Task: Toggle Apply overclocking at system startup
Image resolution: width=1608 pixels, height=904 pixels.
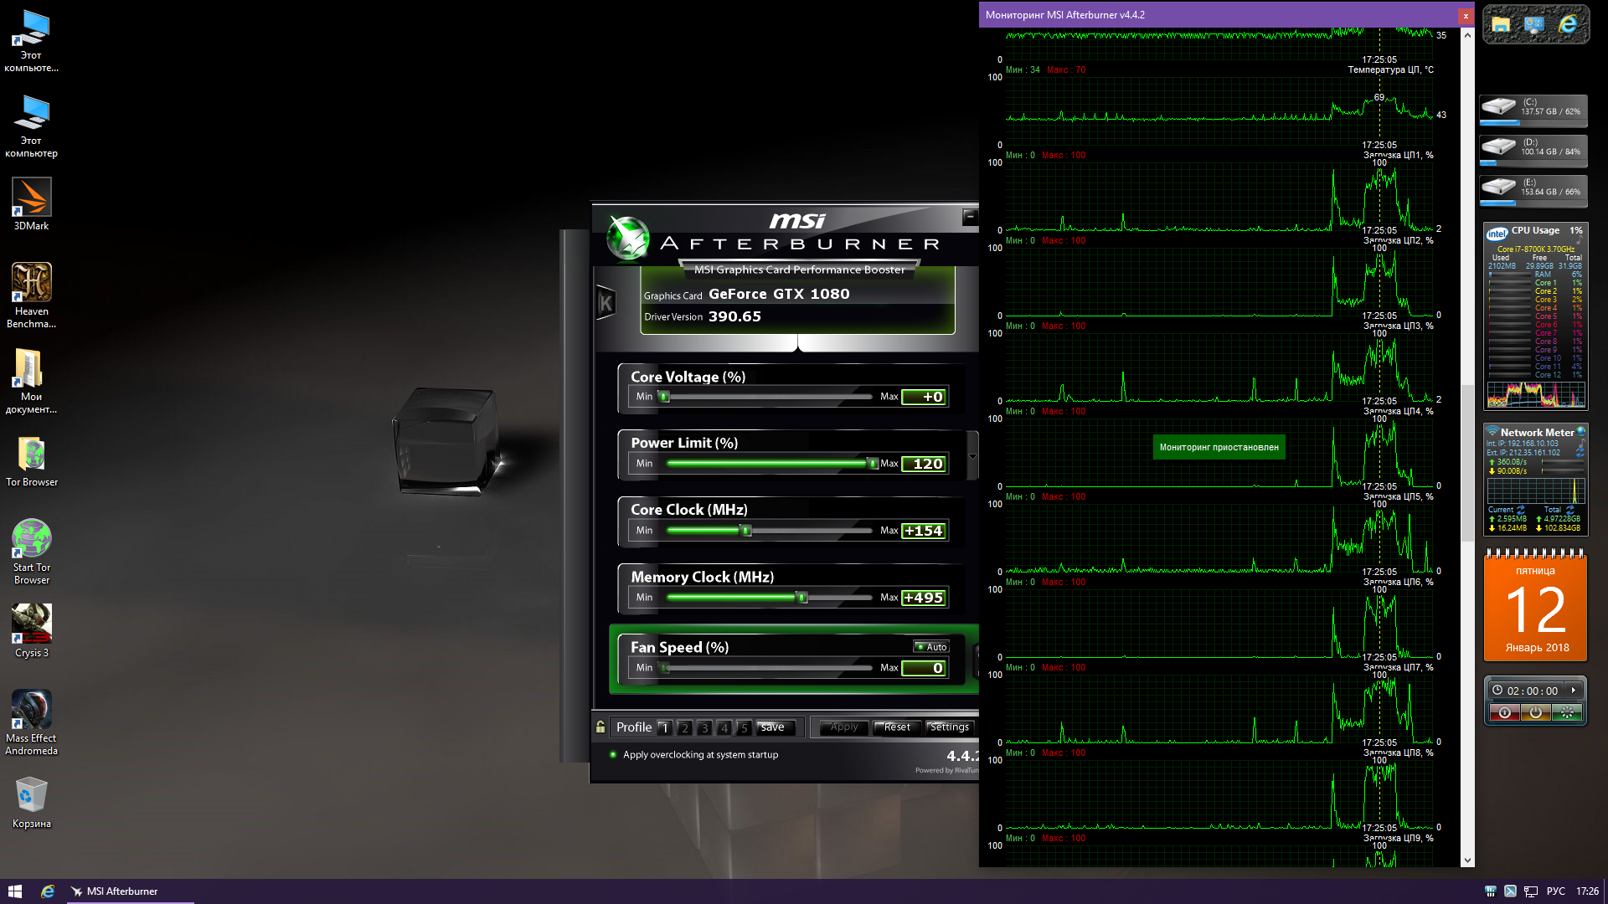Action: pos(614,754)
